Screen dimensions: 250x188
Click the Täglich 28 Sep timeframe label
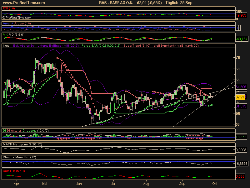179,3
